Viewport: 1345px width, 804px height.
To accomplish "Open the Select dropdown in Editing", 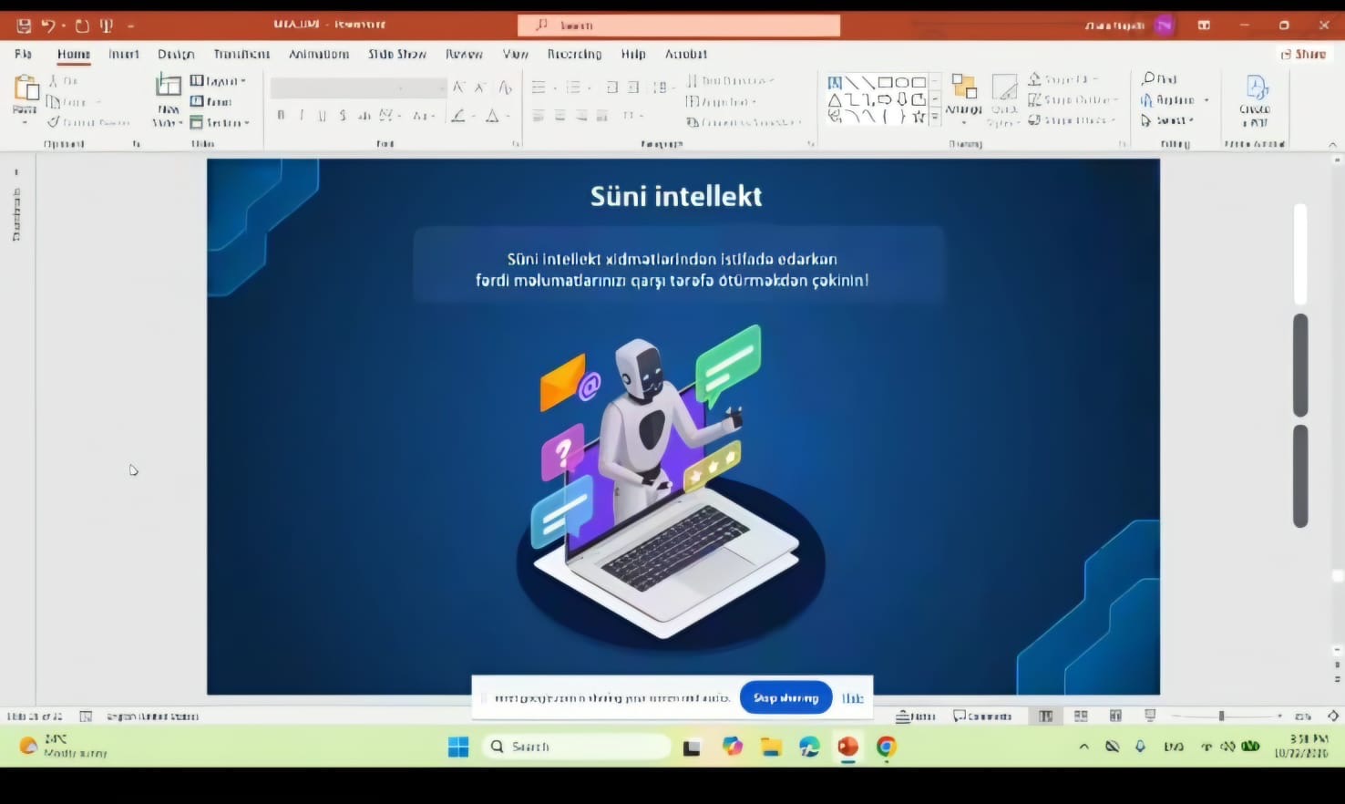I will point(1168,120).
